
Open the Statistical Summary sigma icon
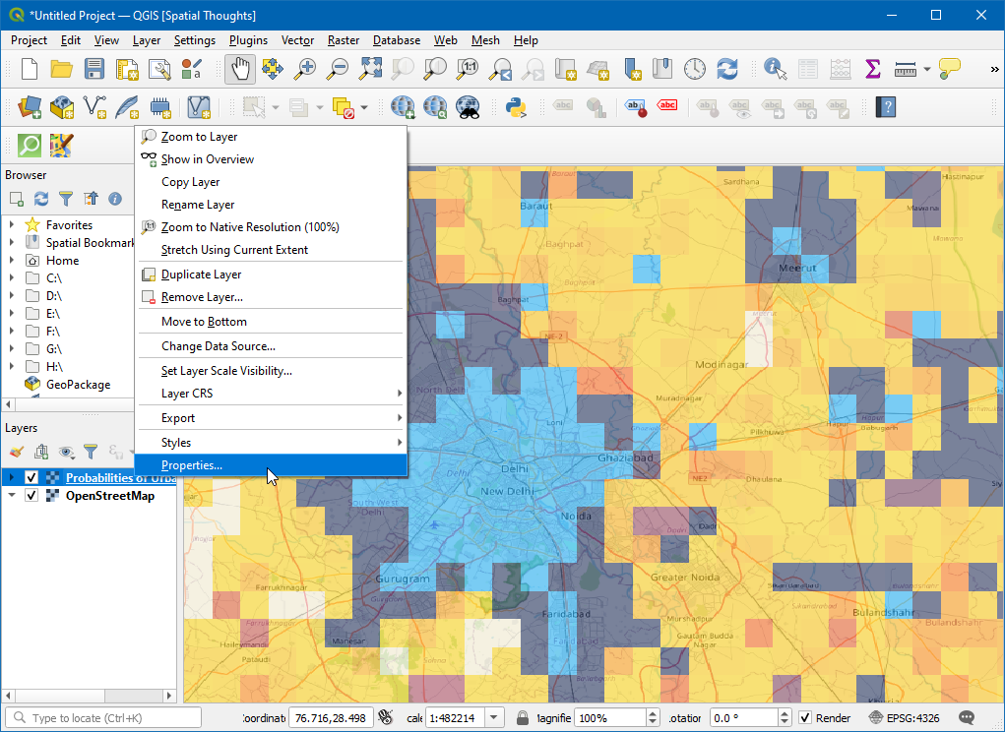pos(872,69)
